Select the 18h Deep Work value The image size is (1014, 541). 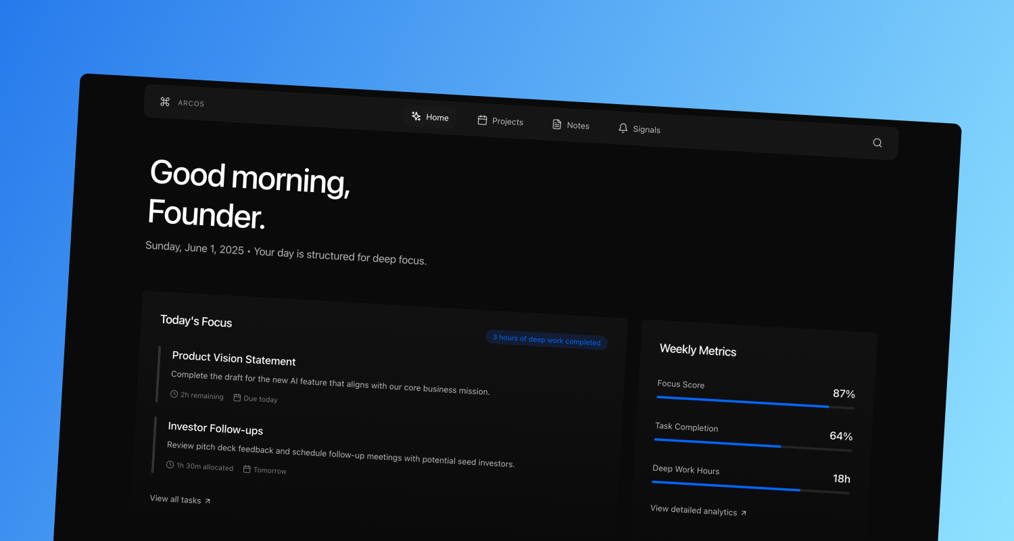tap(842, 479)
